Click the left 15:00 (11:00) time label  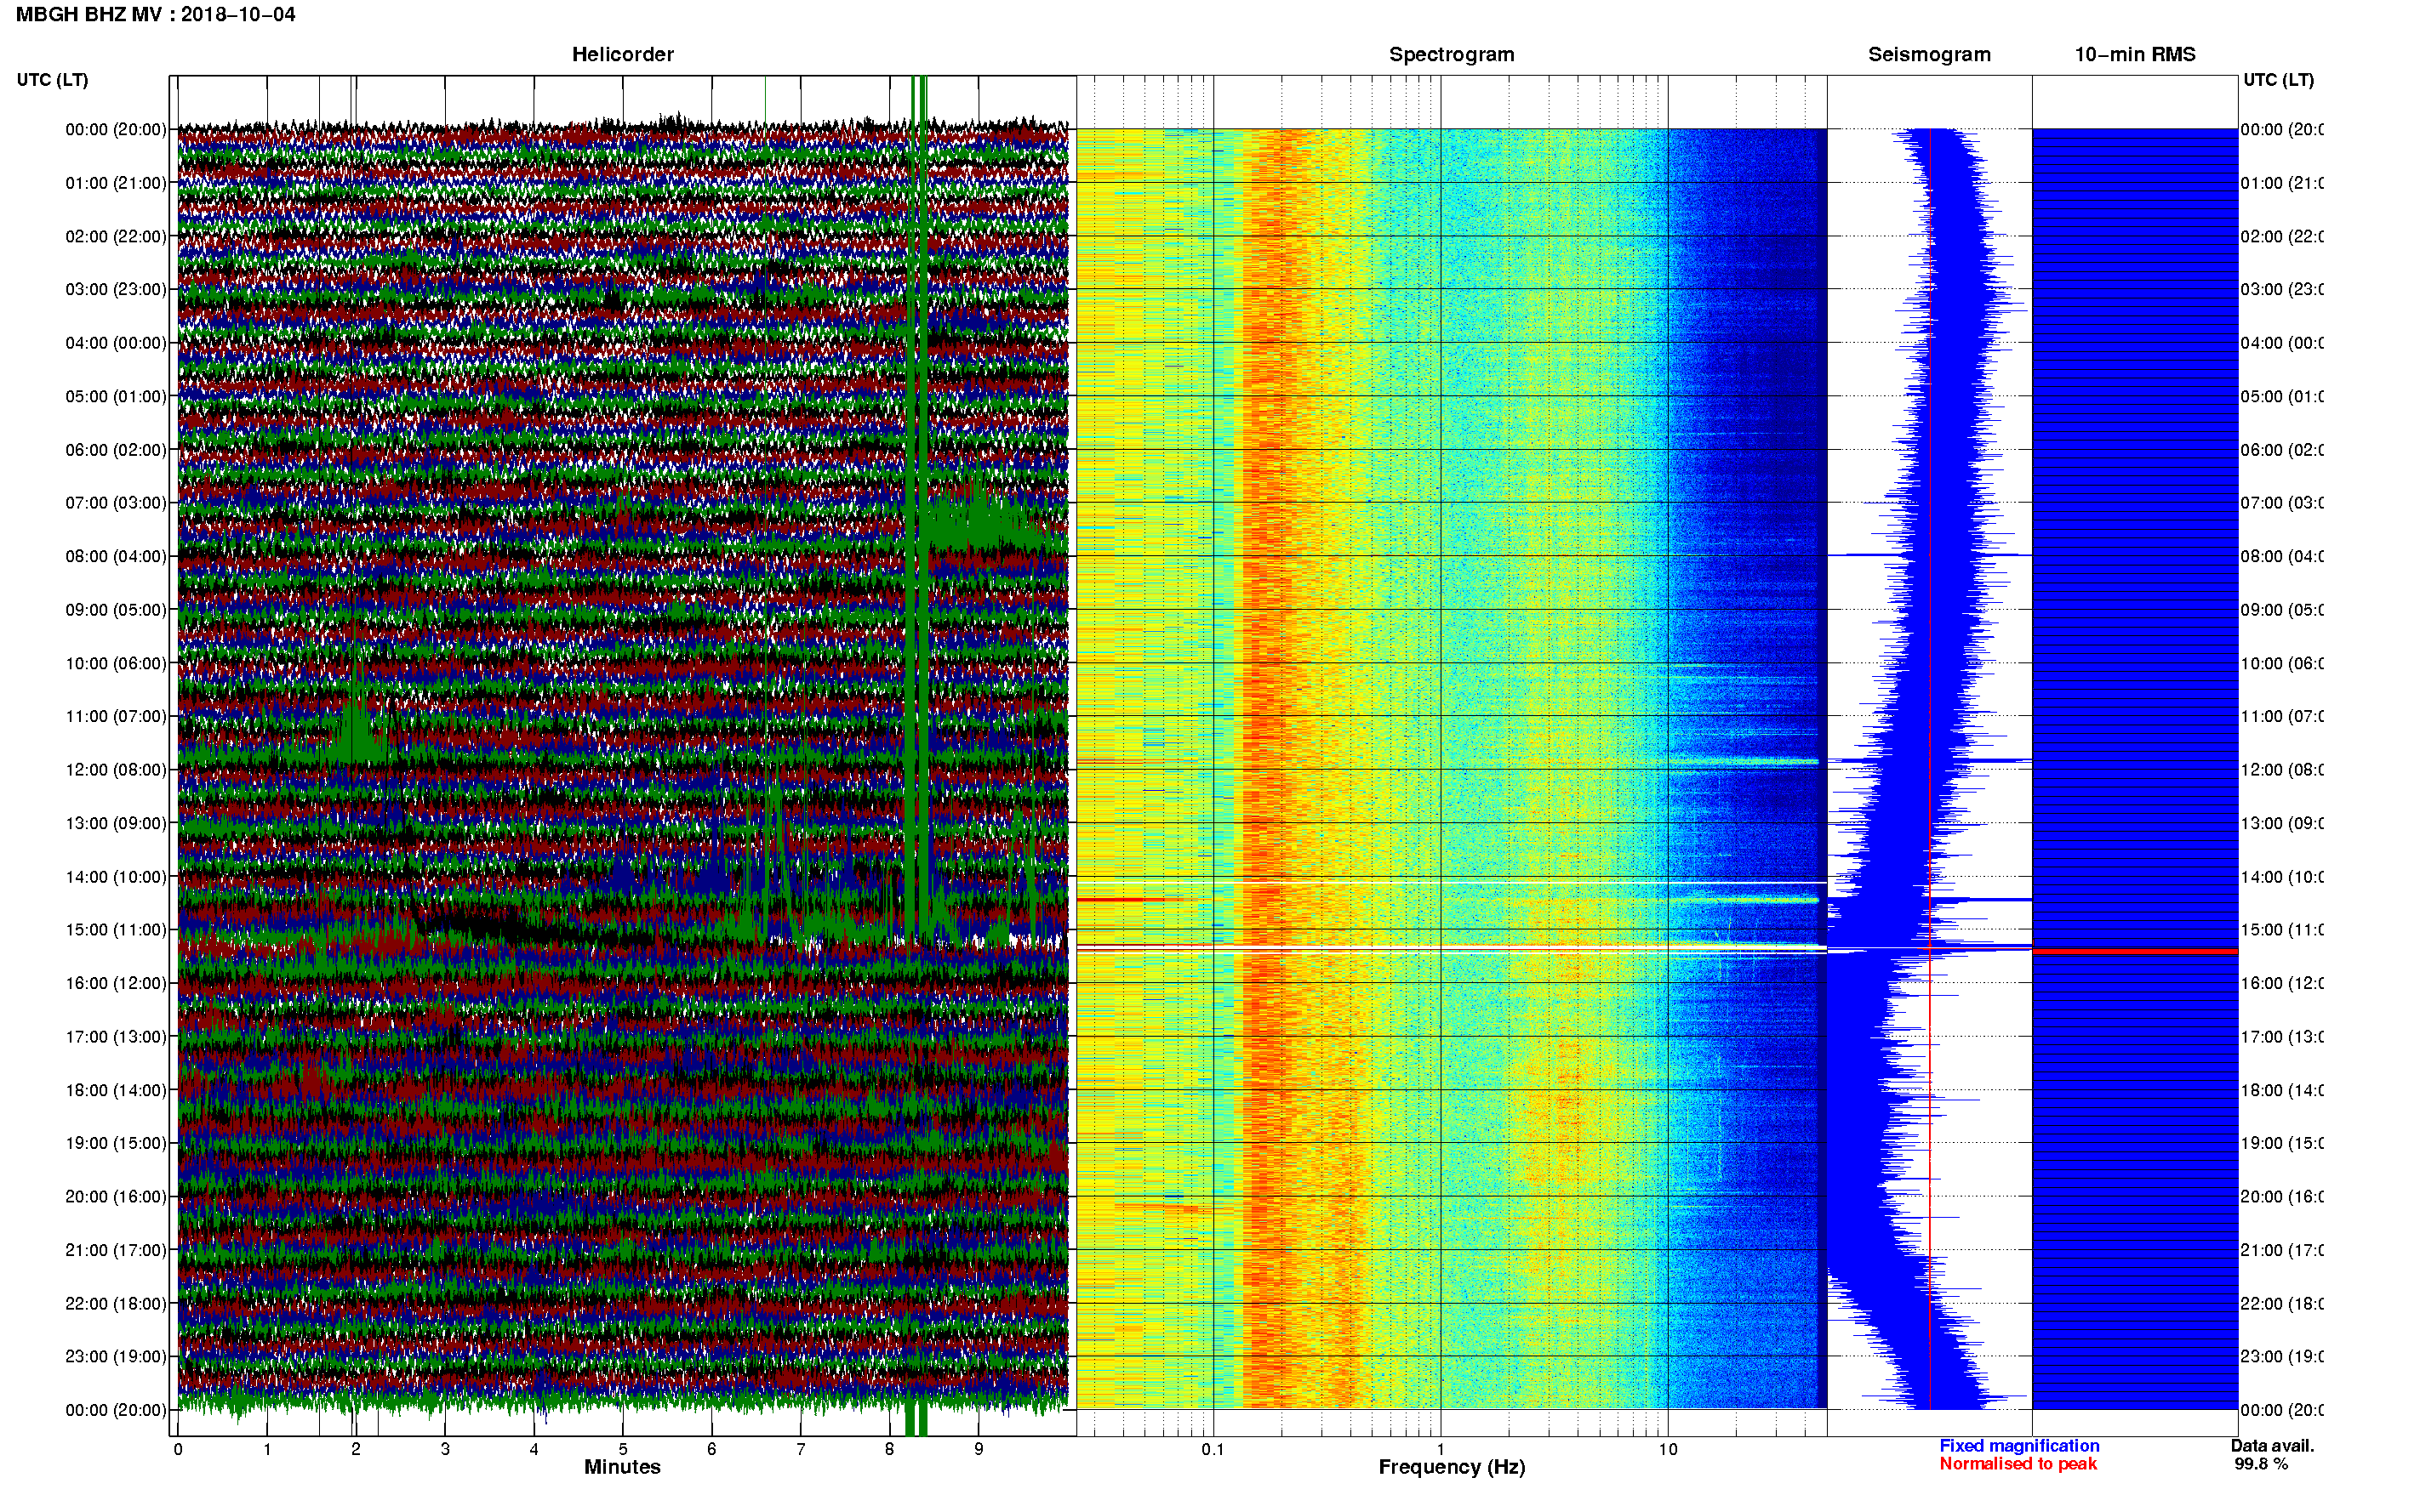[x=116, y=929]
